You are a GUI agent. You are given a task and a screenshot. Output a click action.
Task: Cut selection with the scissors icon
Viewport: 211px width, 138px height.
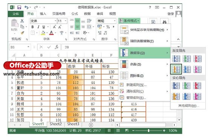pos(22,21)
